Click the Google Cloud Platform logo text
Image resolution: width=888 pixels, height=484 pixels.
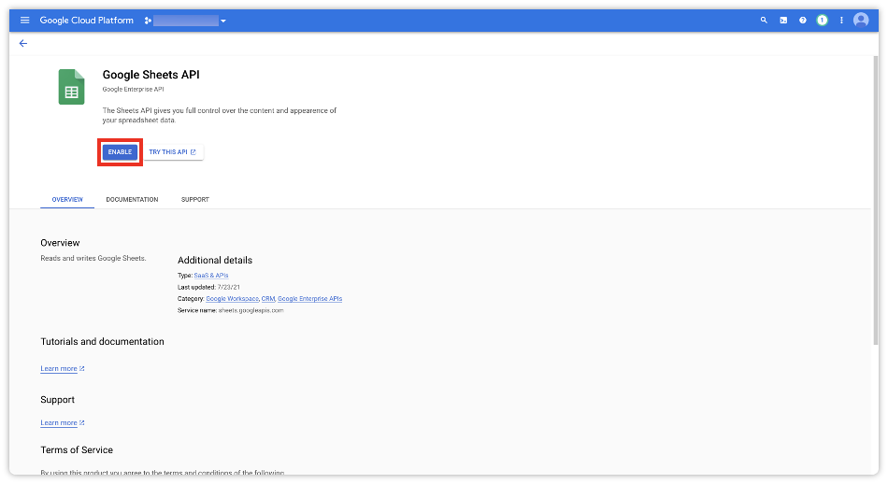pos(87,21)
